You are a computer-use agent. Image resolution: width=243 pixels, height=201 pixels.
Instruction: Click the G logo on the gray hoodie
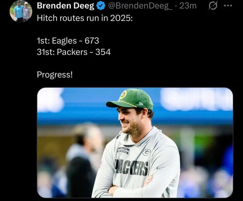click(147, 152)
